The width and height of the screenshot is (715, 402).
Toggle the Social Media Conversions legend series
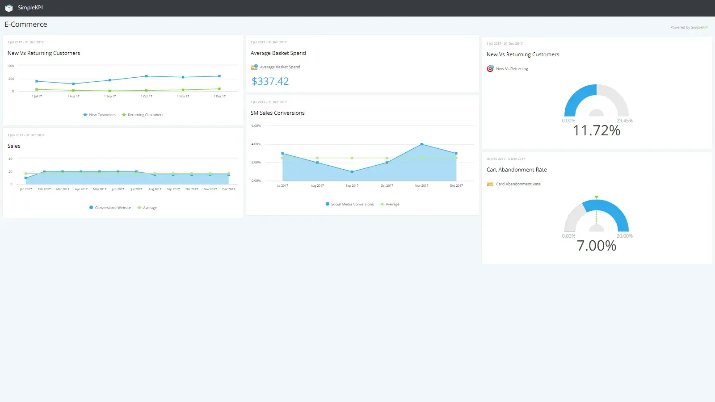[x=349, y=204]
